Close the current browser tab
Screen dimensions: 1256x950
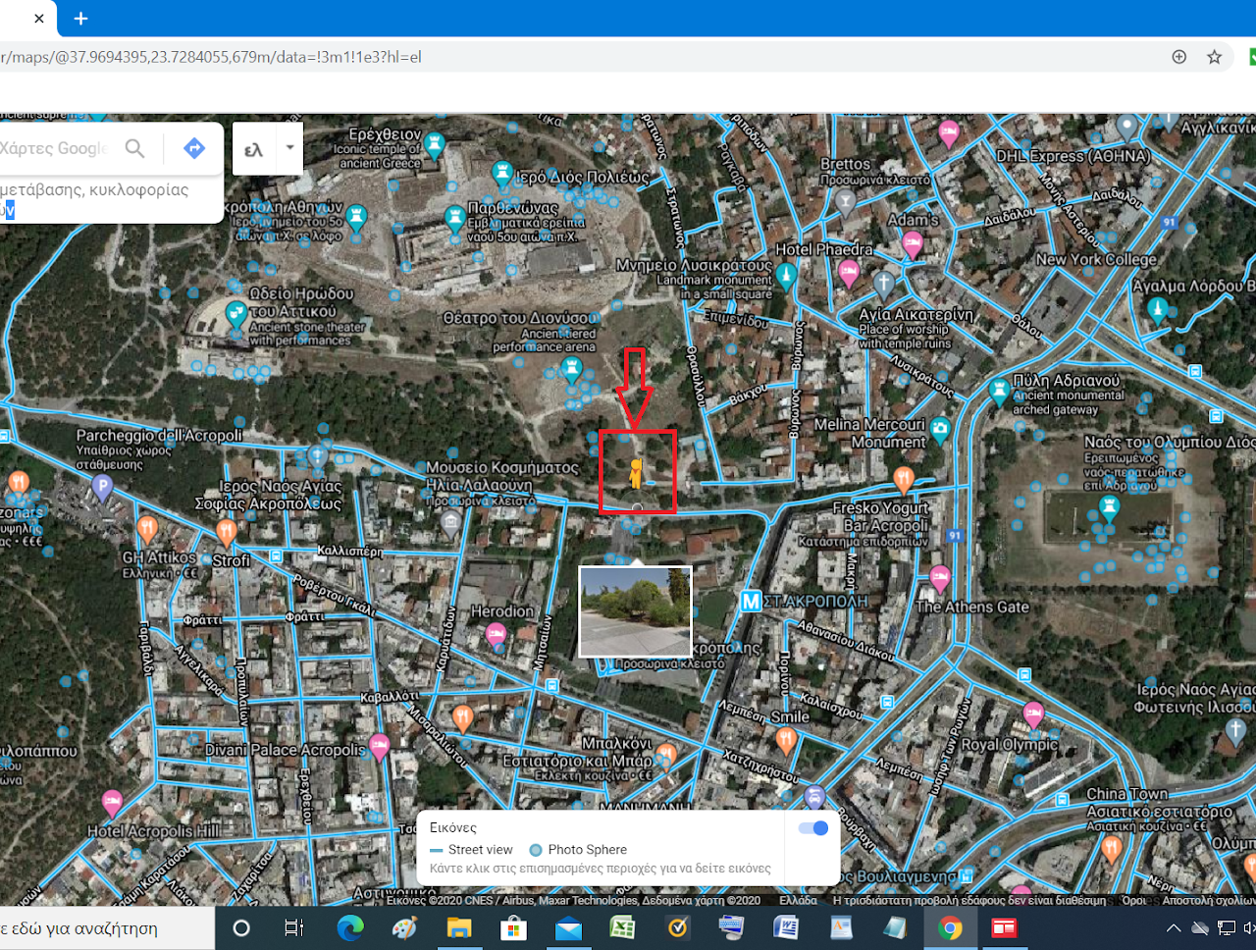pyautogui.click(x=38, y=18)
